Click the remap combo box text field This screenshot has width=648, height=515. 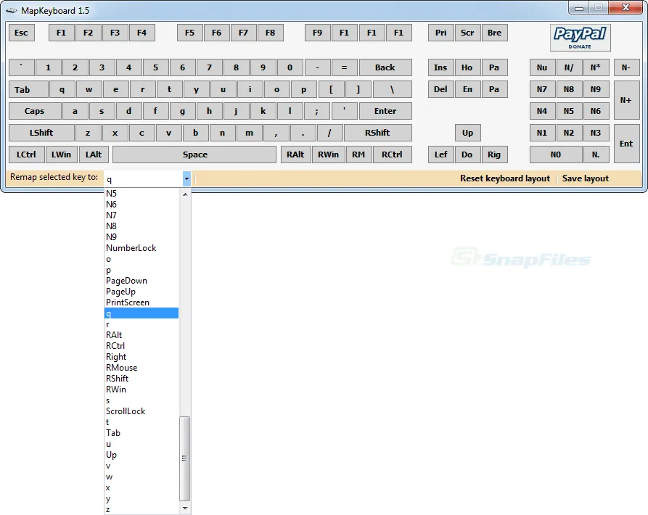(x=143, y=179)
